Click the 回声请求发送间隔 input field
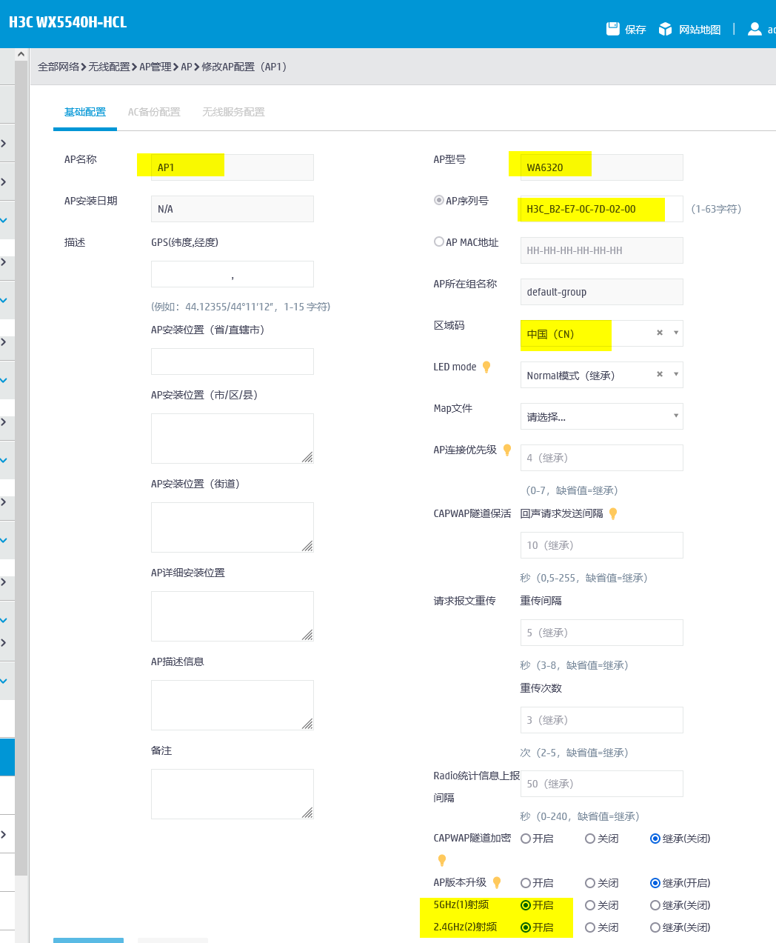Viewport: 776px width, 943px height. (602, 545)
